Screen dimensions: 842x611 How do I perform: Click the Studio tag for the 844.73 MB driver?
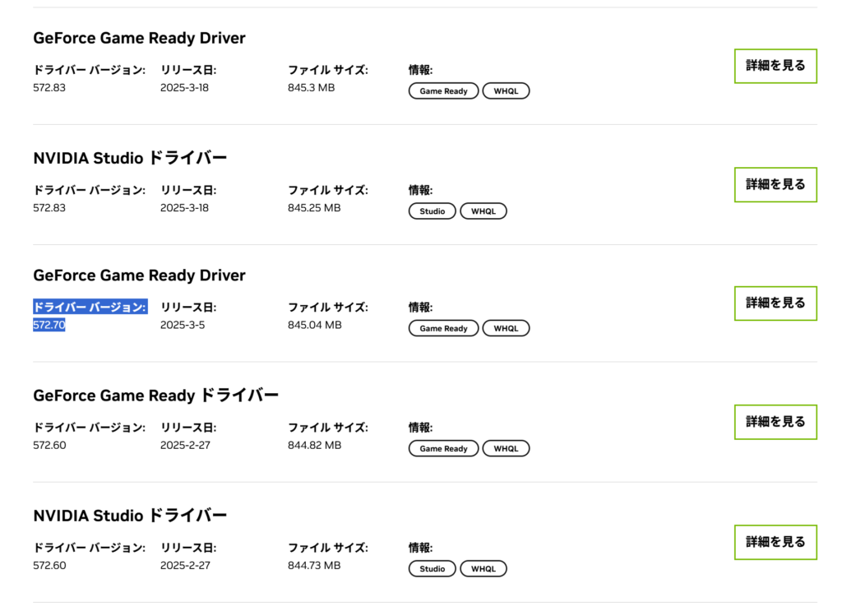(433, 568)
